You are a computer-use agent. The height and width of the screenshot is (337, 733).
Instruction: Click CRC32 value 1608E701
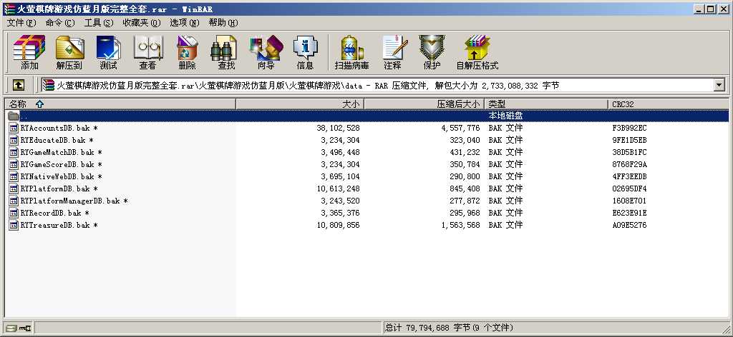[629, 201]
